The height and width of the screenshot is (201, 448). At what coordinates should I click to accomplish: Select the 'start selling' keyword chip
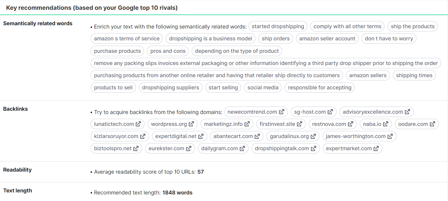tap(223, 88)
